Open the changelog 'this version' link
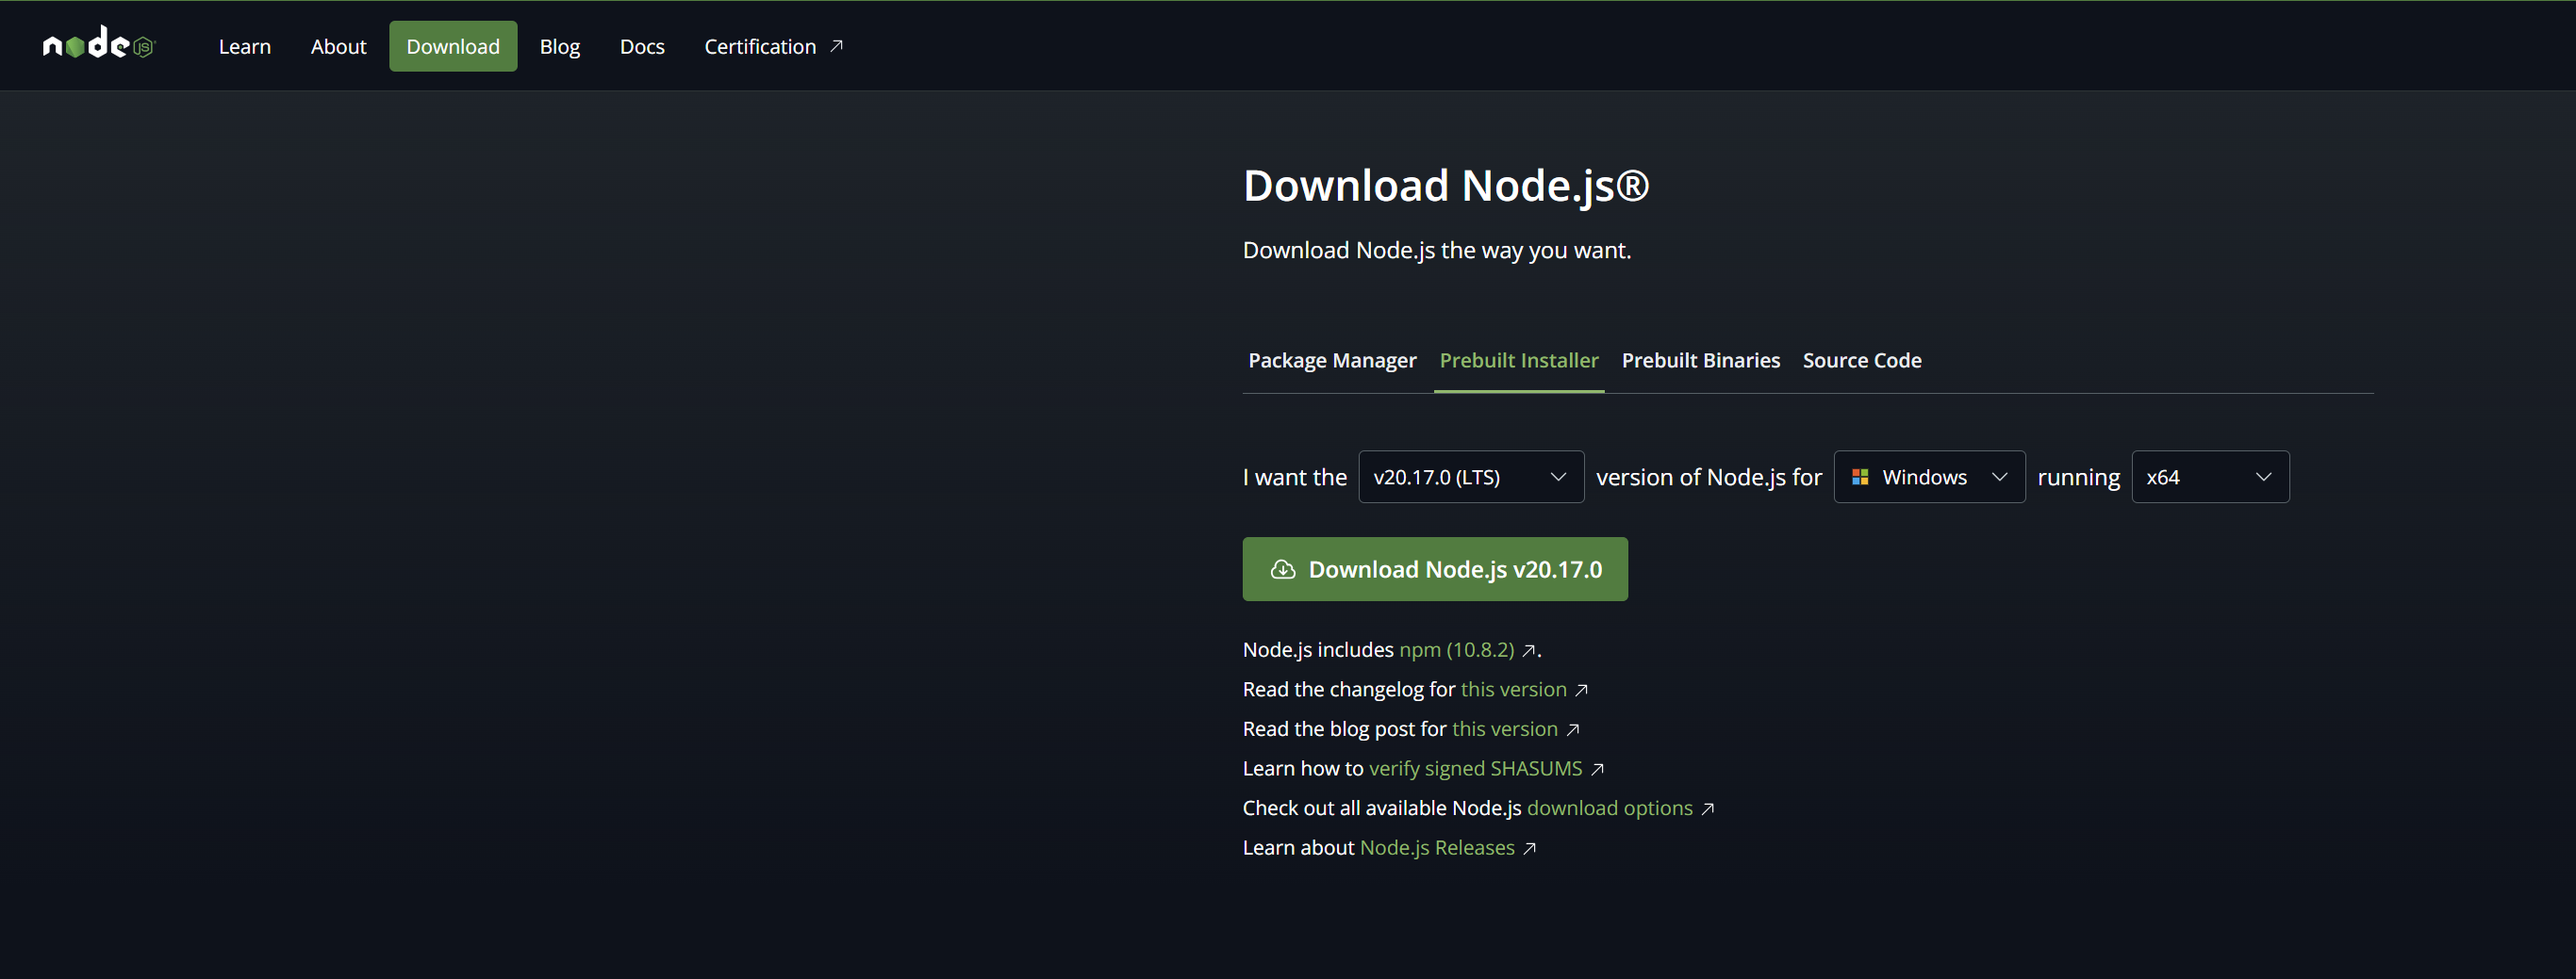The height and width of the screenshot is (979, 2576). pyautogui.click(x=1514, y=691)
